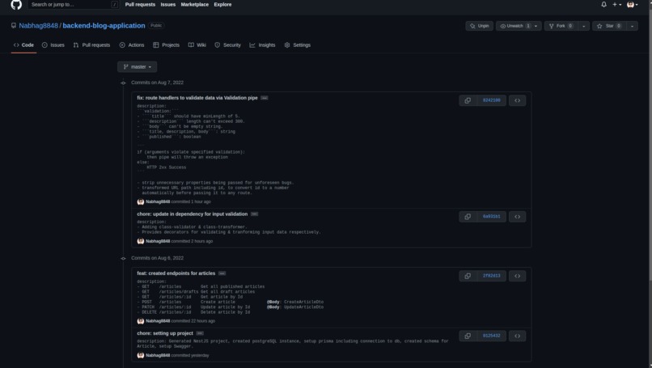Open the backend-blog-application repo link

pyautogui.click(x=104, y=26)
